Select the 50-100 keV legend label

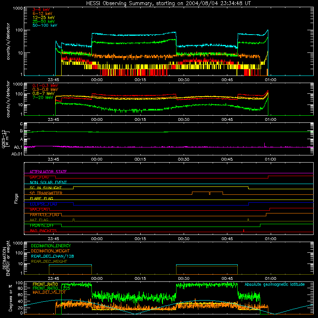click(x=45, y=25)
